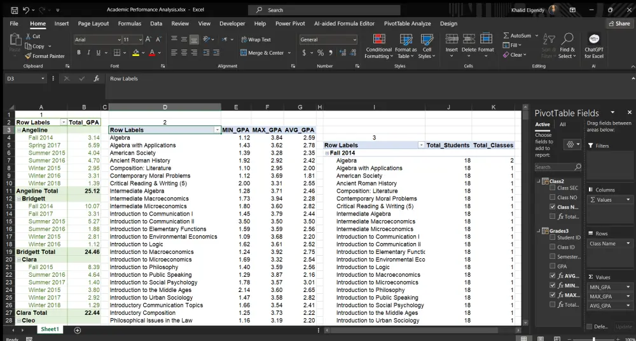Click the zoom slider in status bar
The width and height of the screenshot is (636, 341).
click(593, 339)
